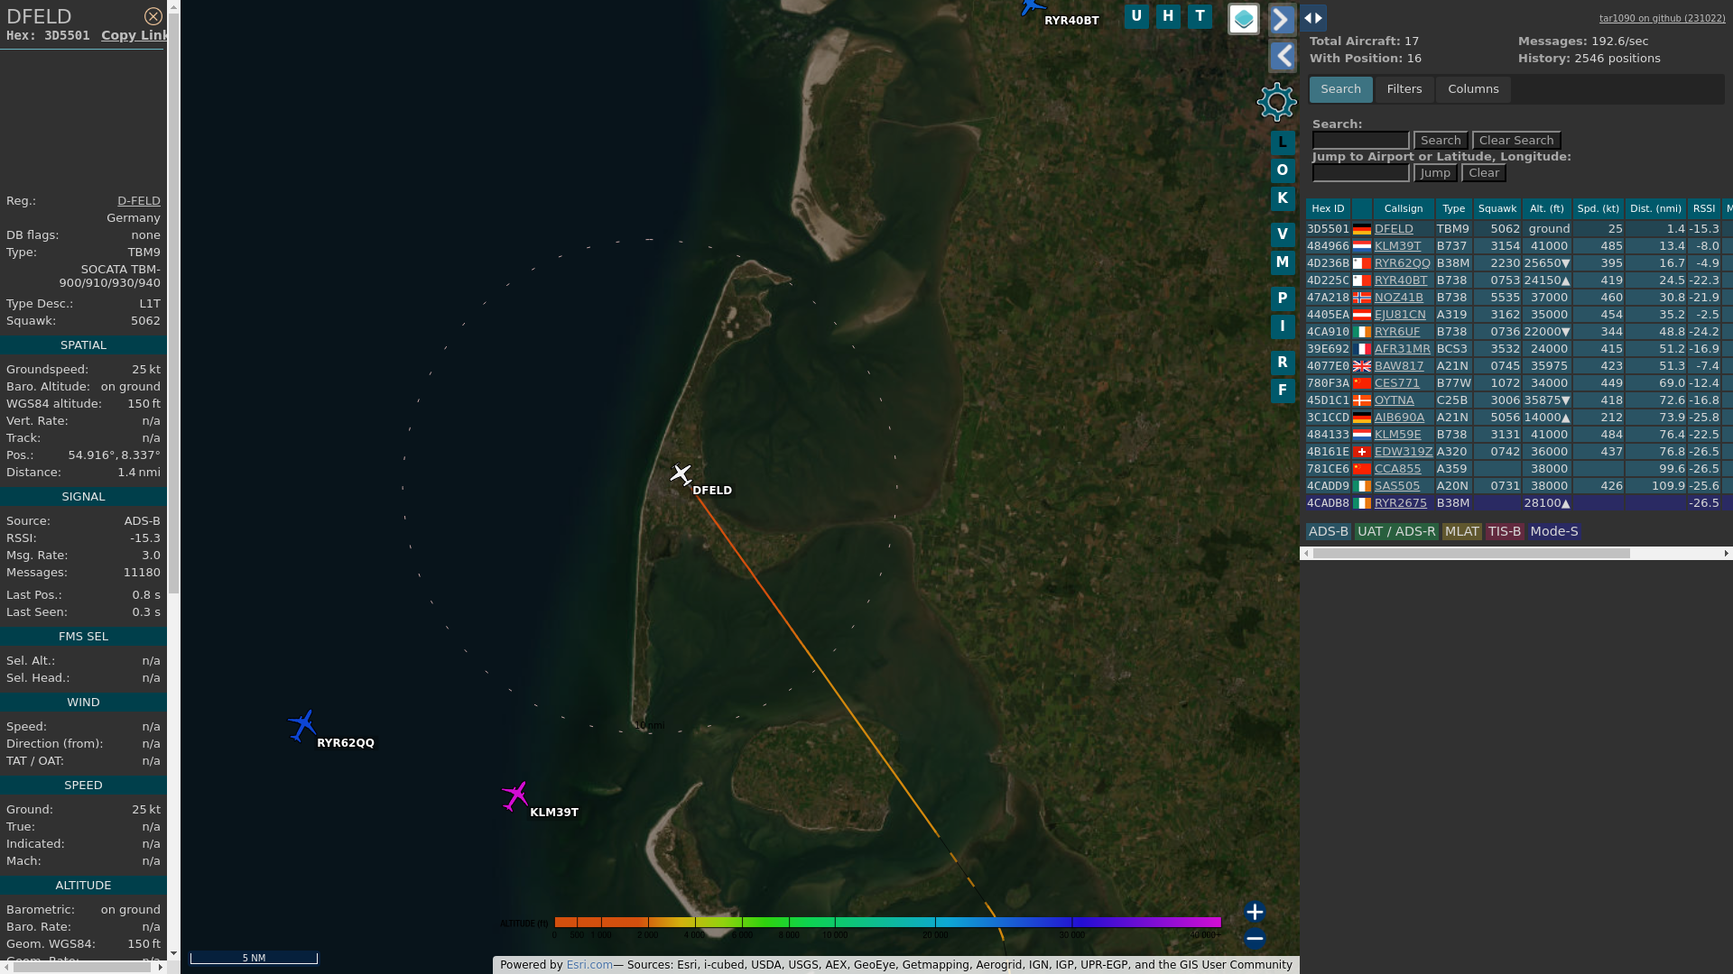Click the I map option button
This screenshot has height=974, width=1733.
click(1283, 326)
